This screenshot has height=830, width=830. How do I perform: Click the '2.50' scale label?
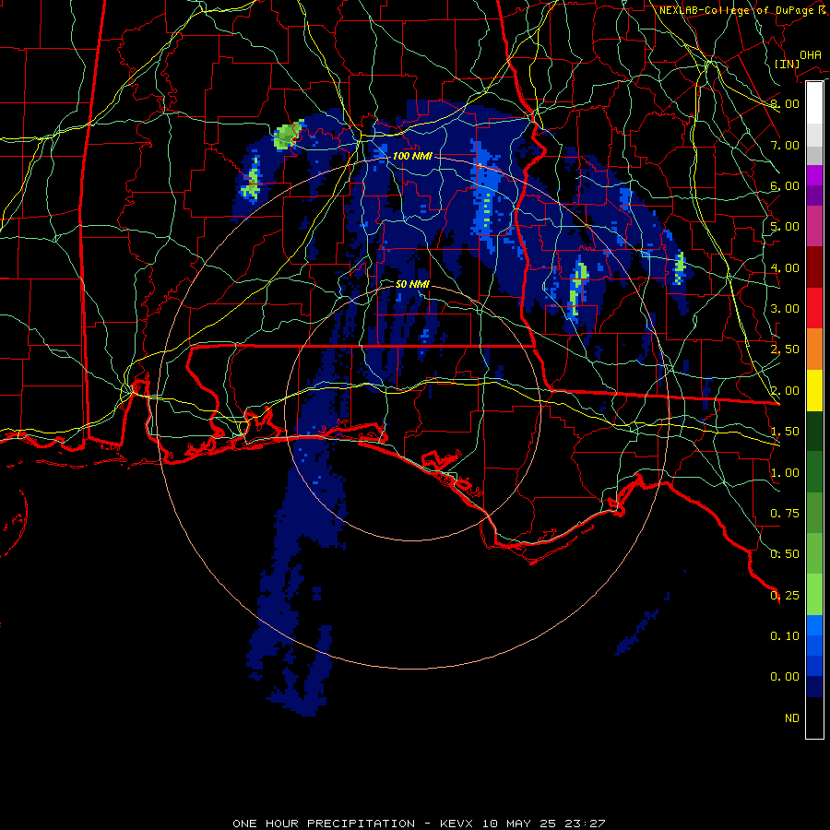(x=785, y=350)
